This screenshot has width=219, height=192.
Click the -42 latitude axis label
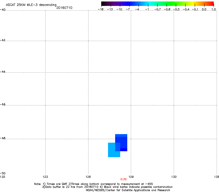pos(3,40)
